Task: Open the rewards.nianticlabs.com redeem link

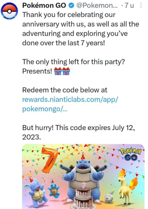Action: 70,100
